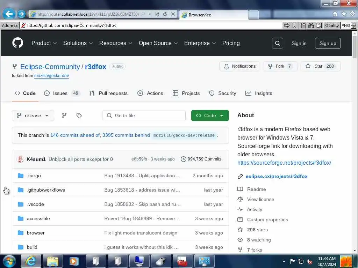Image resolution: width=358 pixels, height=268 pixels.
Task: Click the commit history clock icon
Action: [x=183, y=159]
